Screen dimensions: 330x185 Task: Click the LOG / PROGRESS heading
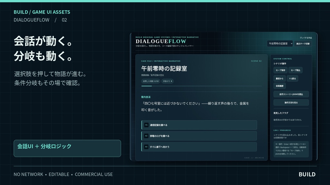[x=282, y=130]
